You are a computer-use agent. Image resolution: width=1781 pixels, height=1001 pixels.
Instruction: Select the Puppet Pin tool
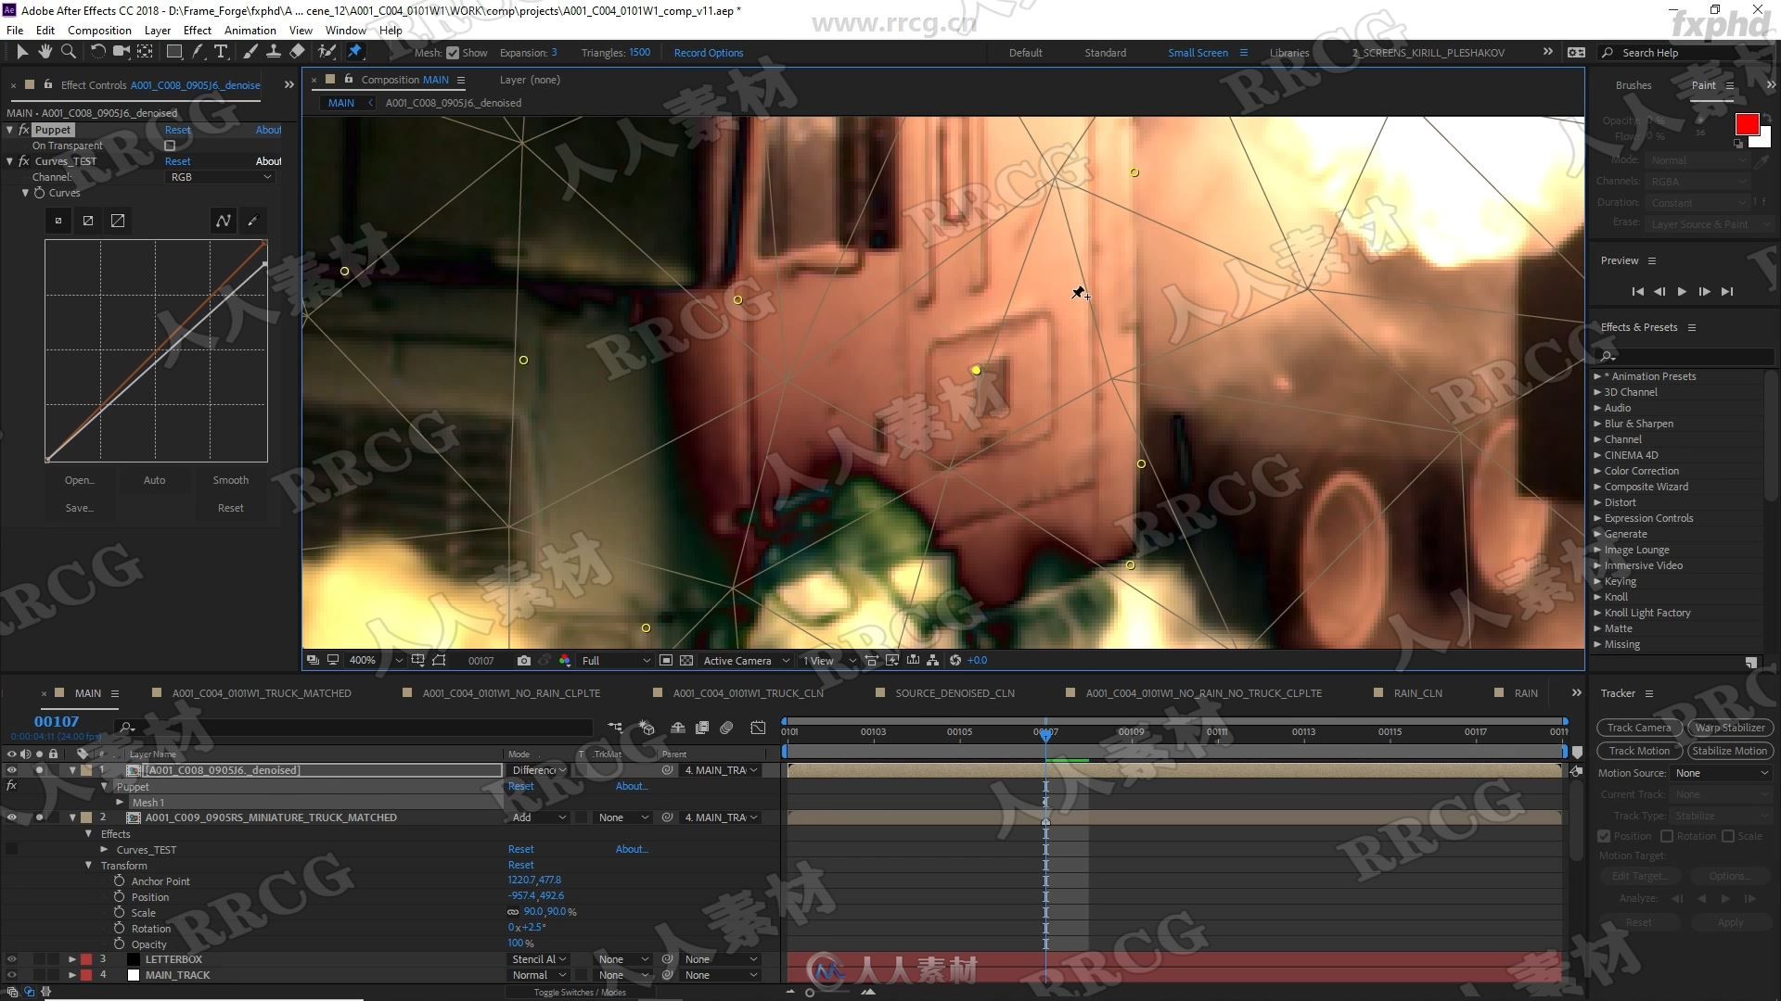354,52
